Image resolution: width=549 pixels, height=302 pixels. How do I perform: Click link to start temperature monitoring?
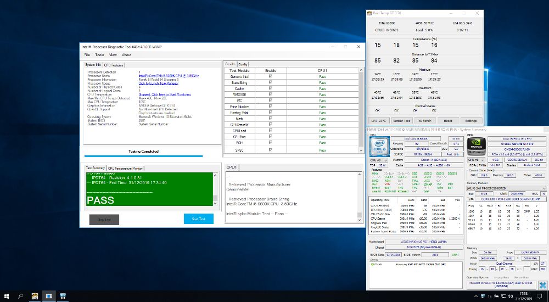(x=165, y=94)
